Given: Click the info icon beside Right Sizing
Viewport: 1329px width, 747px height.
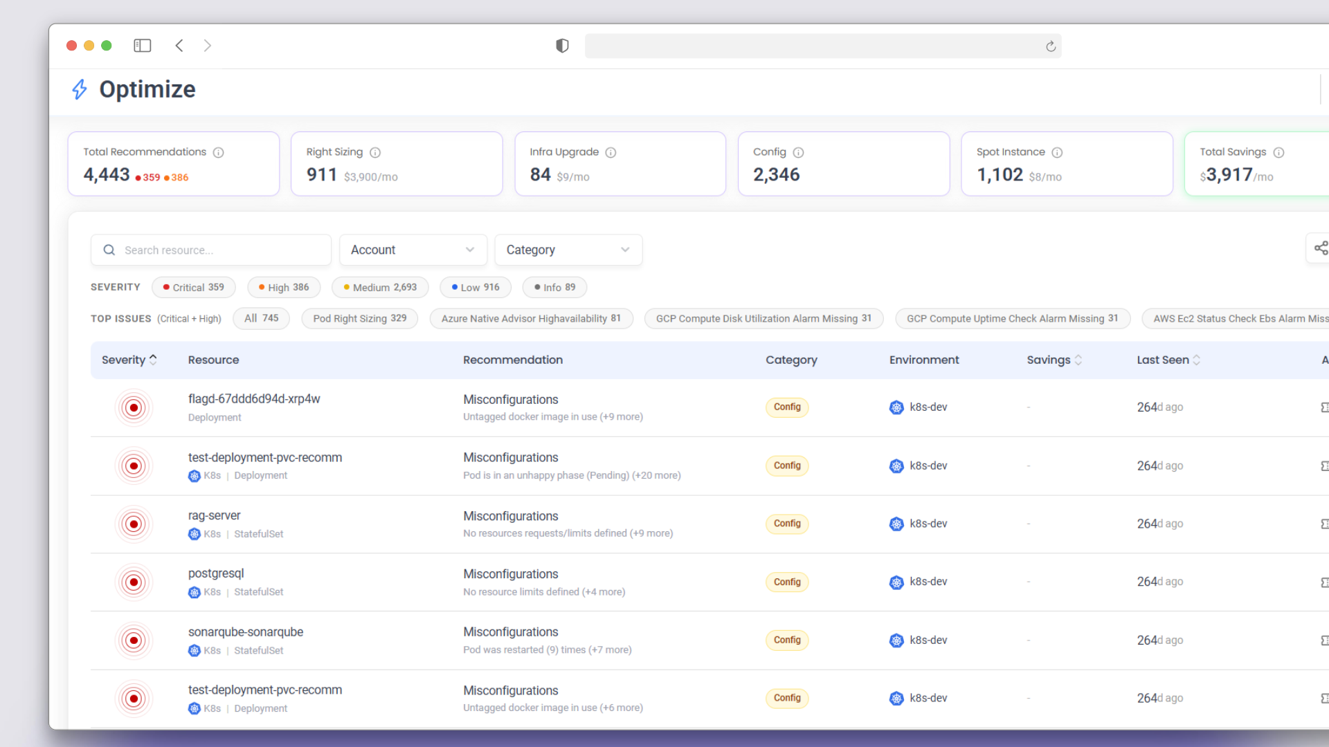Looking at the screenshot, I should [375, 152].
